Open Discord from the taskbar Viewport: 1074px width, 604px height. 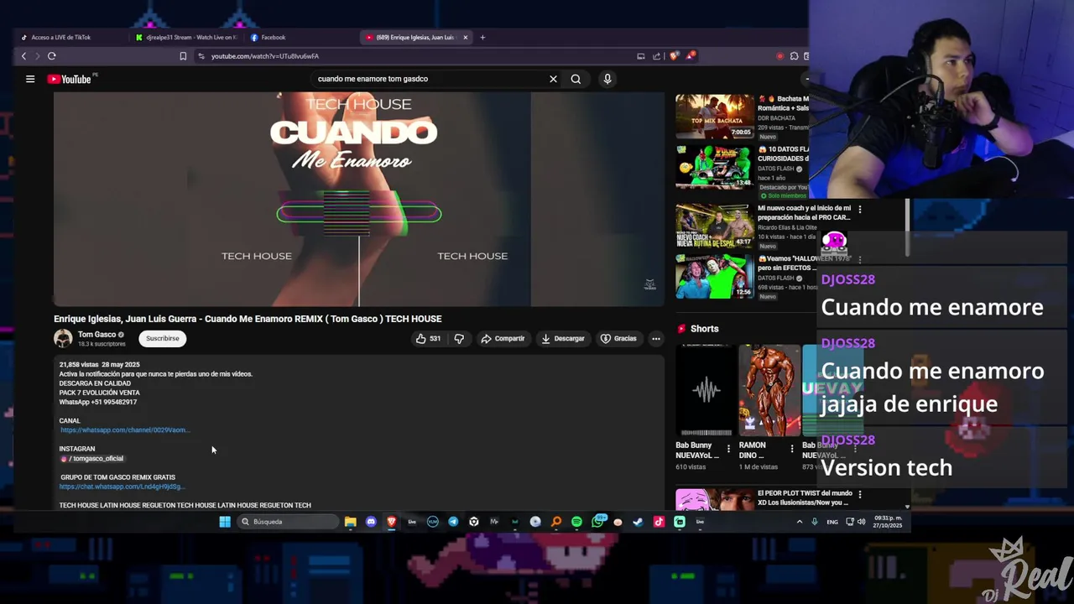371,522
